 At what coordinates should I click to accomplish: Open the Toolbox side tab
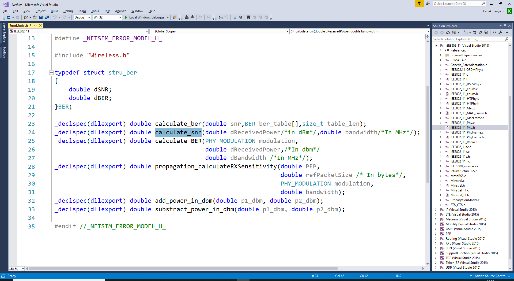tap(4, 52)
